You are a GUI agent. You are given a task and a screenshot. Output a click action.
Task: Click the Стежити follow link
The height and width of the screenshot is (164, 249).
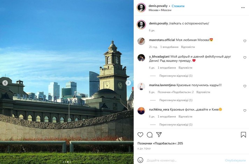pos(178,6)
